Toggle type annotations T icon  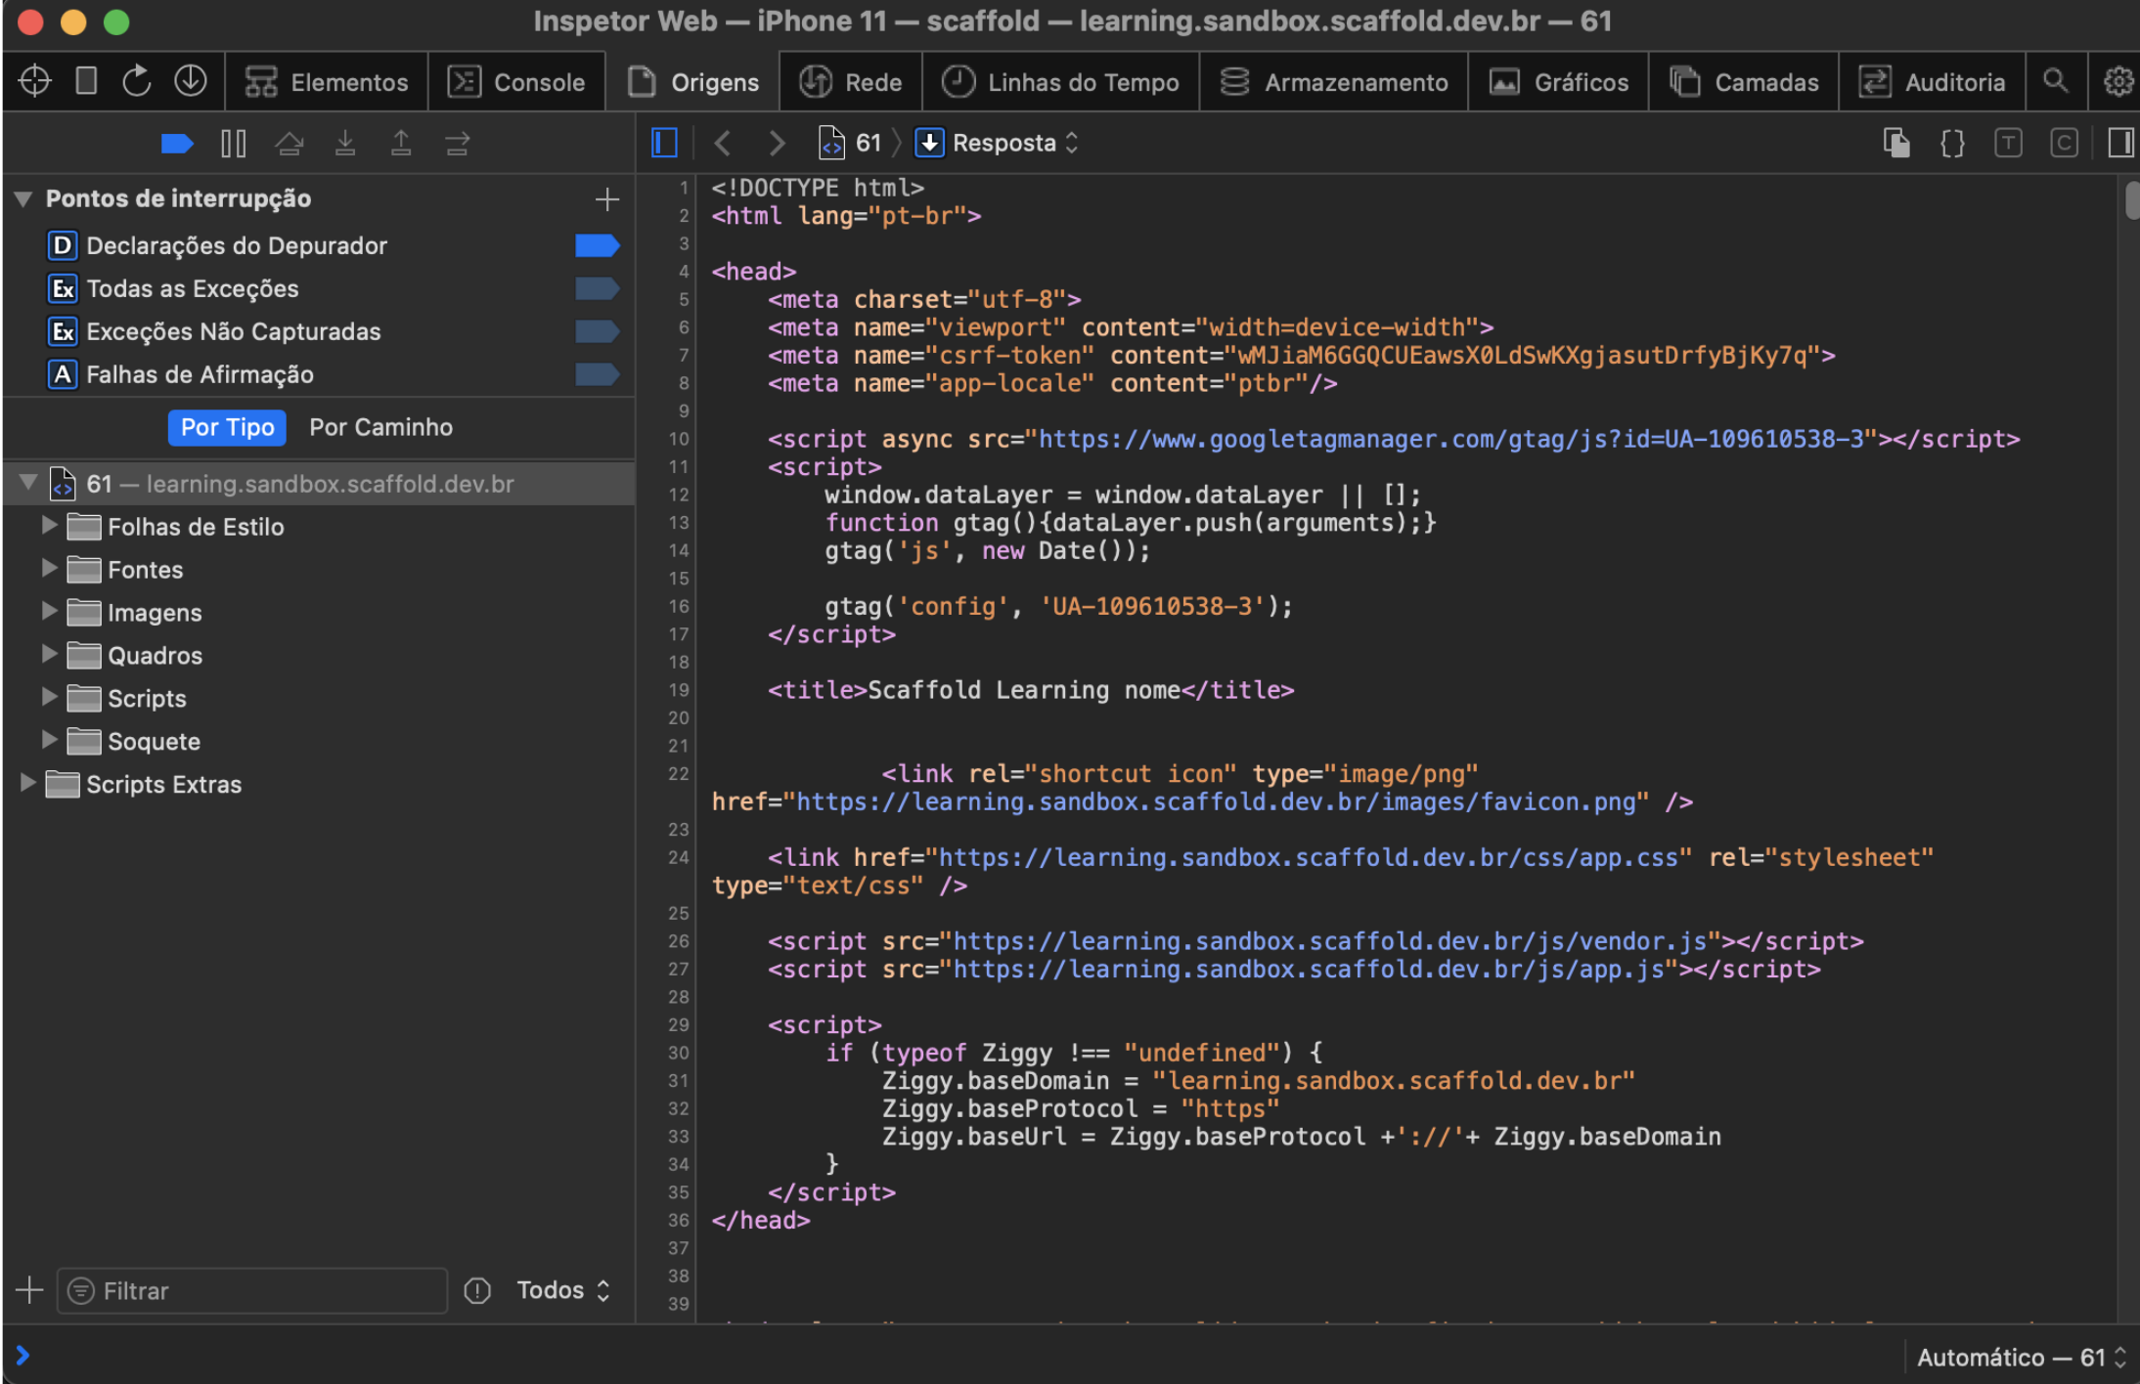point(2008,144)
